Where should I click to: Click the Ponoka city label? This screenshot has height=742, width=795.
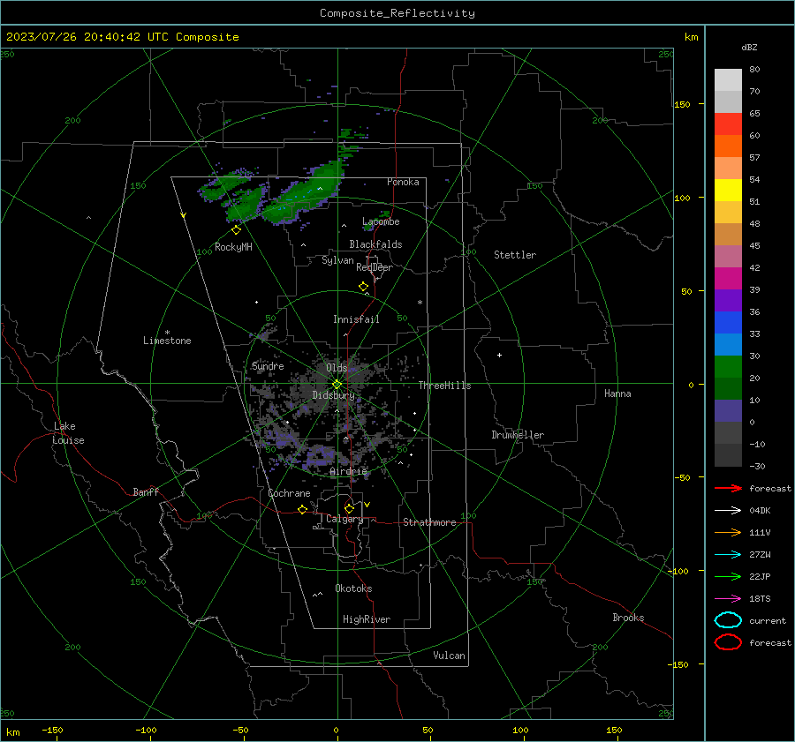point(403,182)
